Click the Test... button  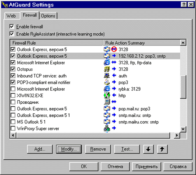pos(127,149)
